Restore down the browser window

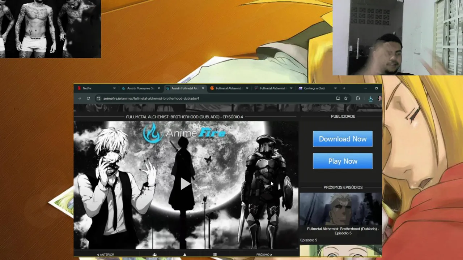pos(377,88)
